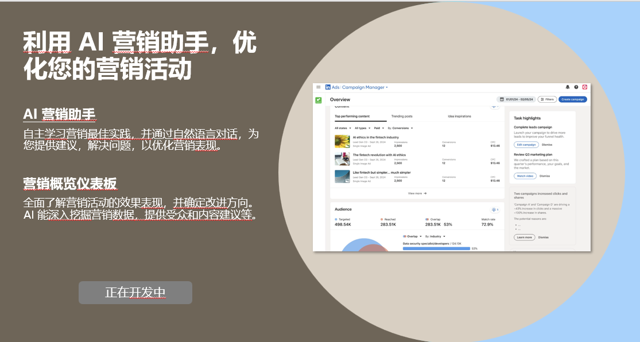The height and width of the screenshot is (342, 640).
Task: Click the AI 营销助手 subheading on the slide
Action: click(59, 114)
